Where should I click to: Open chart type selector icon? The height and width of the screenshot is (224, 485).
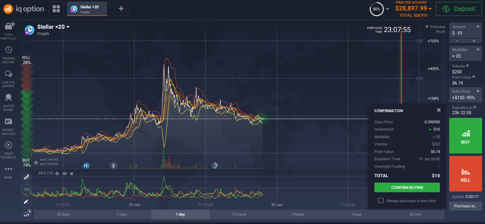click(26, 177)
